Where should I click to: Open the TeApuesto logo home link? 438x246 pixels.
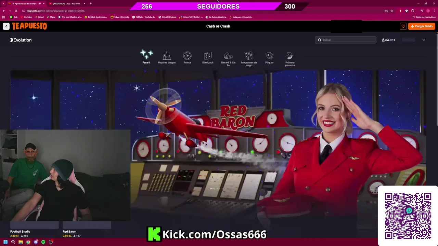(x=29, y=26)
